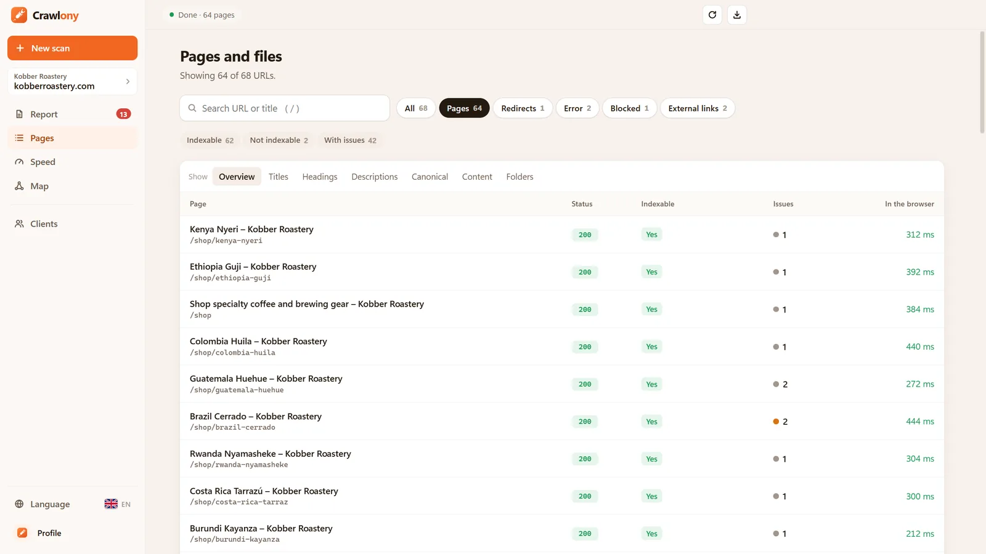Click the Crawlony logo icon

click(x=19, y=15)
